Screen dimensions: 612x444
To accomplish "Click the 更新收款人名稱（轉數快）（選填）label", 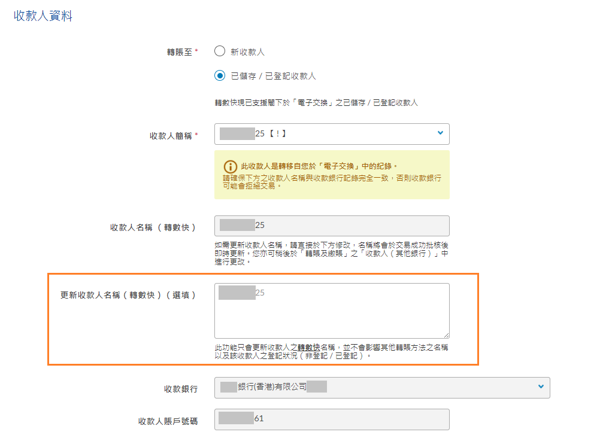I will (129, 295).
